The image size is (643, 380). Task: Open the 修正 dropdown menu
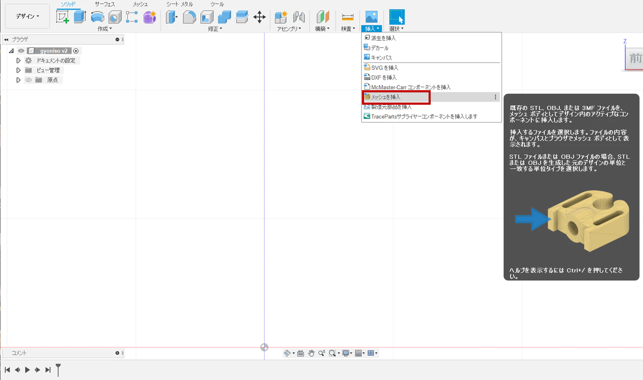[x=215, y=29]
